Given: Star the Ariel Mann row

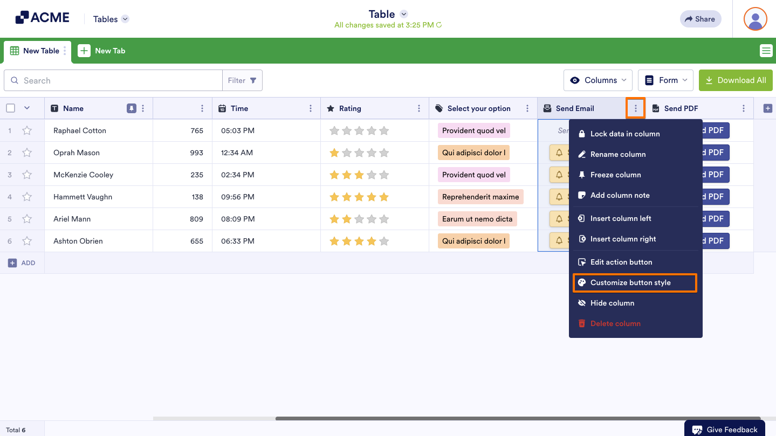Looking at the screenshot, I should tap(27, 219).
